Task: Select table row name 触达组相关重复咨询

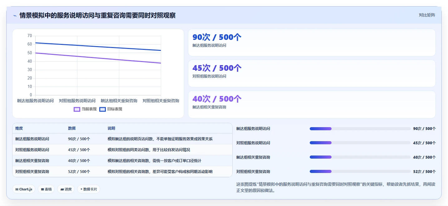Action: click(32, 161)
